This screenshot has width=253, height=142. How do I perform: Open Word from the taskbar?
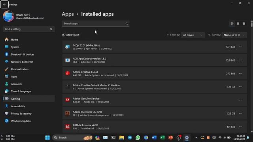(154, 138)
